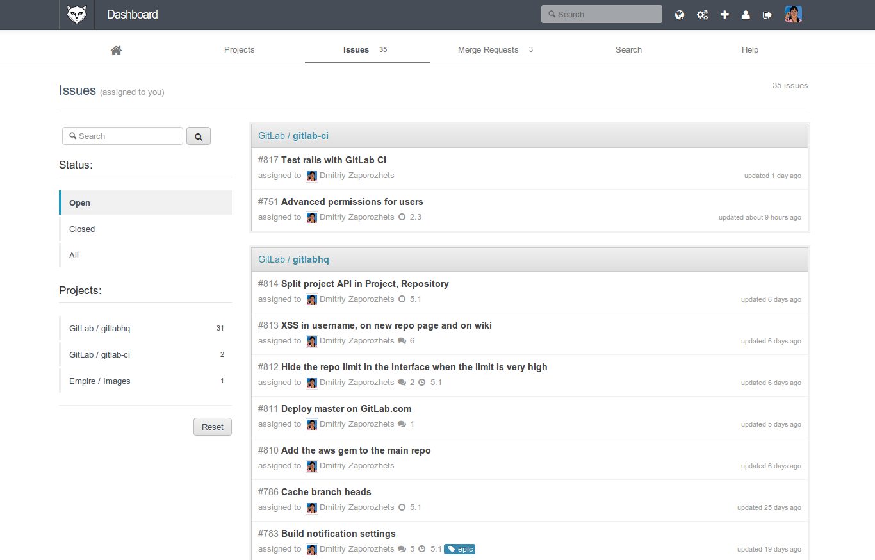Focus the header Search field
Screen dimensions: 875x560
[601, 14]
